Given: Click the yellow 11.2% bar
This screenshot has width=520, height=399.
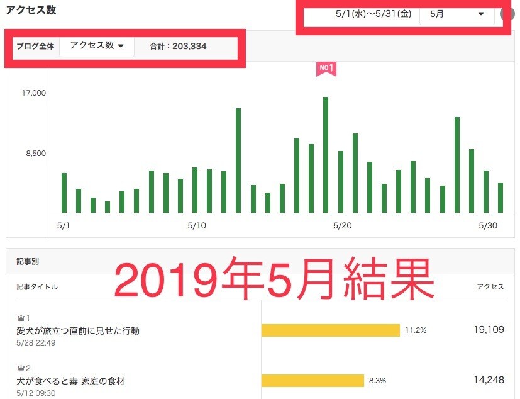Looking at the screenshot, I should point(331,330).
